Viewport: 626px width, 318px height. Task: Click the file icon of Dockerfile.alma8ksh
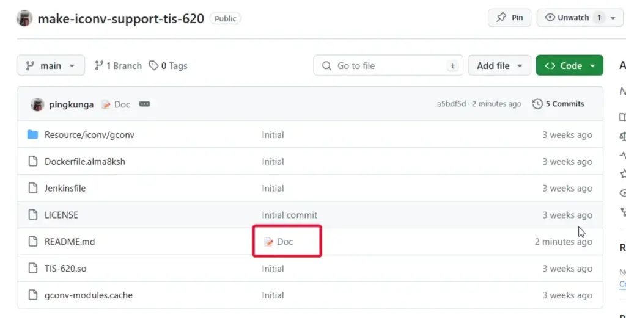(x=33, y=161)
